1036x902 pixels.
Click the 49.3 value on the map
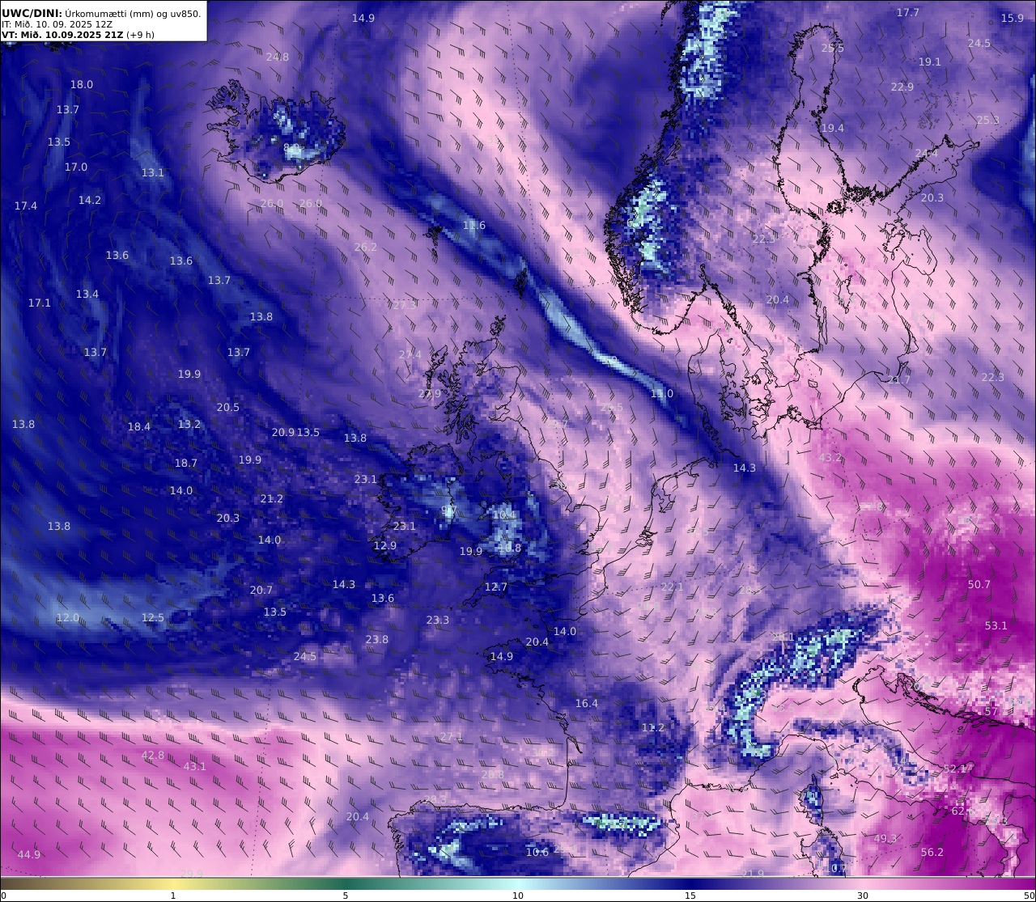[x=885, y=839]
